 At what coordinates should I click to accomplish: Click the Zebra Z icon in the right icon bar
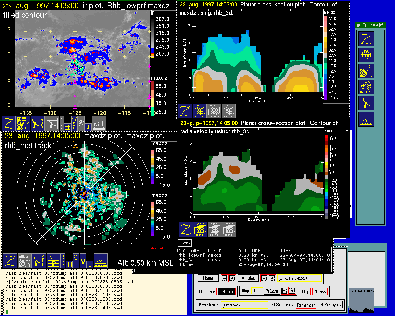[x=366, y=39]
